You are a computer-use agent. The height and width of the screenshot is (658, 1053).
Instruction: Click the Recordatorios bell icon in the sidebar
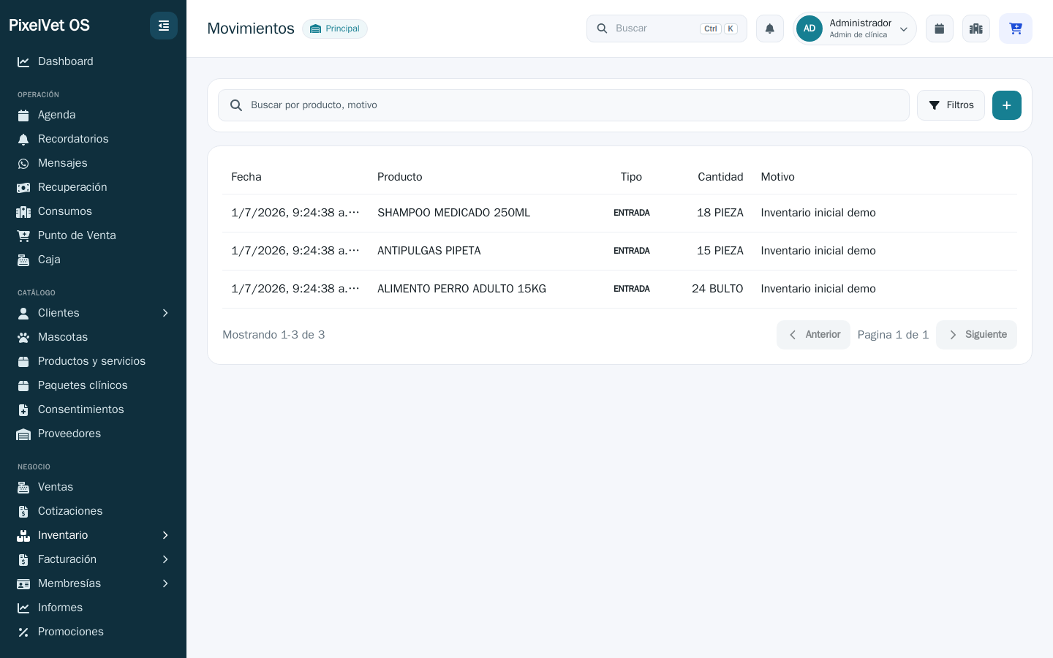[x=23, y=140]
